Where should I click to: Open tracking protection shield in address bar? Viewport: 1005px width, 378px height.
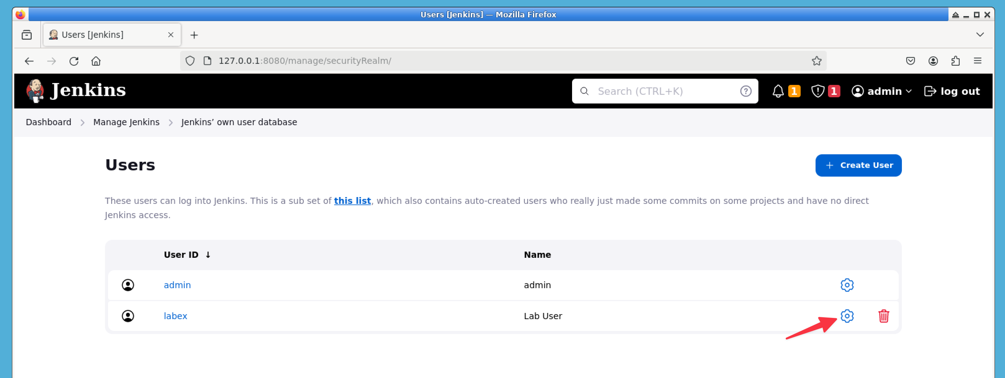pos(190,61)
